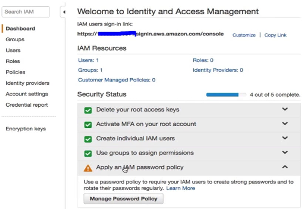Click green check icon beside Create individual IAM users
Screen dimensions: 303x209
click(x=88, y=139)
